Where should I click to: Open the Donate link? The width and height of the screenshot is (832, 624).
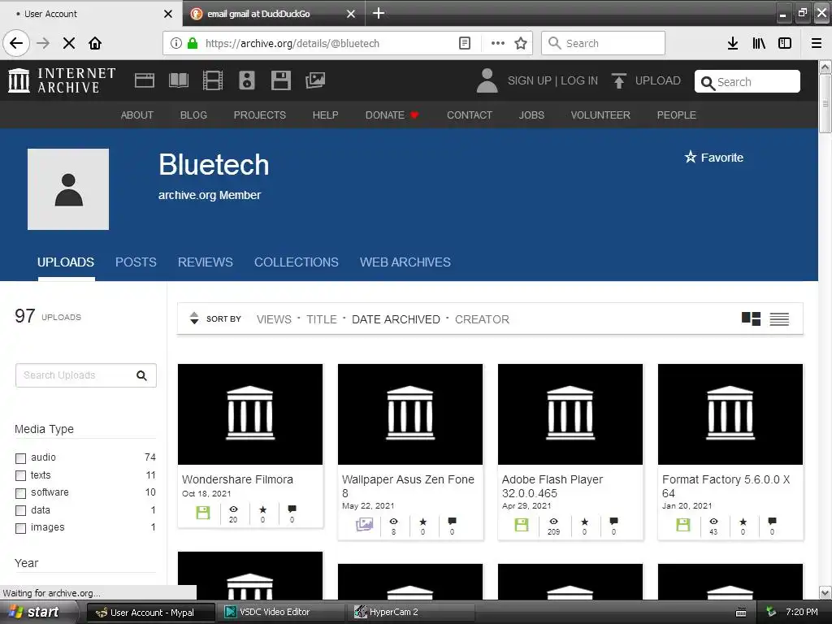point(392,115)
